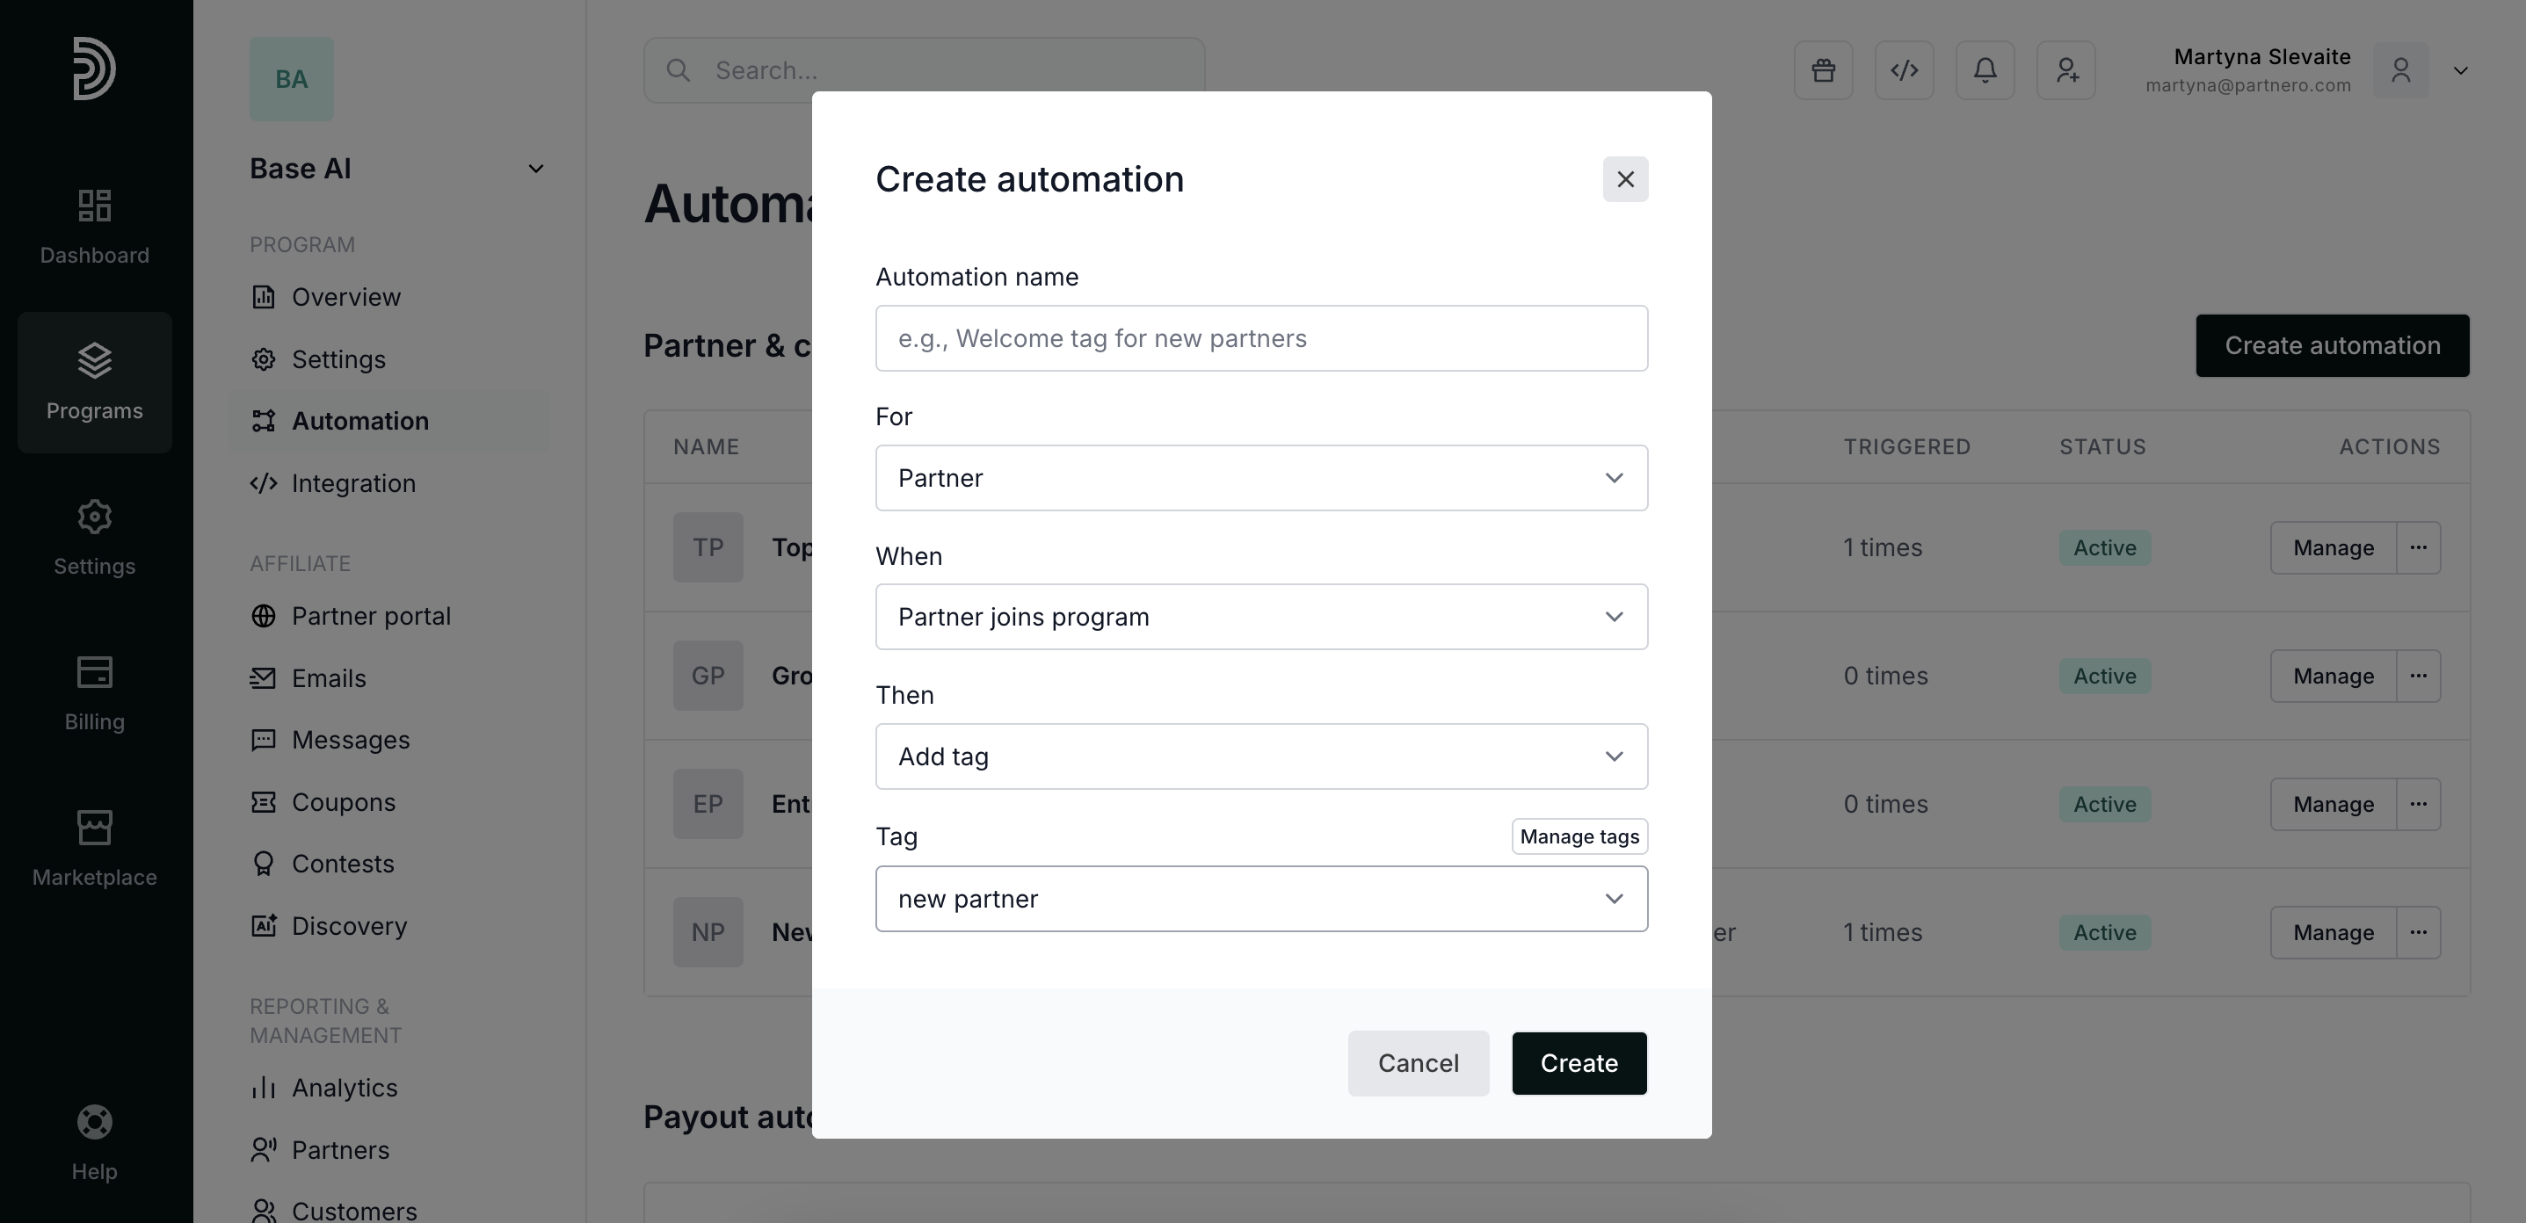Go to Billing in the left rail
This screenshot has width=2526, height=1223.
click(x=94, y=693)
